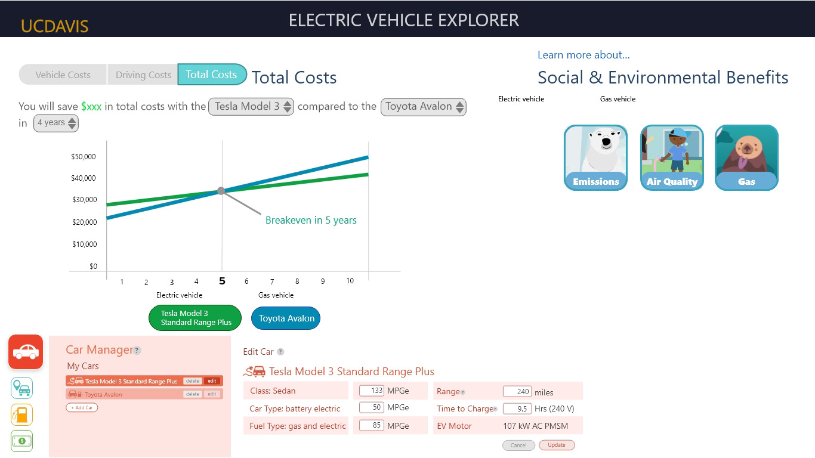
Task: Click the blue Toyota Avalon pill button
Action: pyautogui.click(x=286, y=318)
